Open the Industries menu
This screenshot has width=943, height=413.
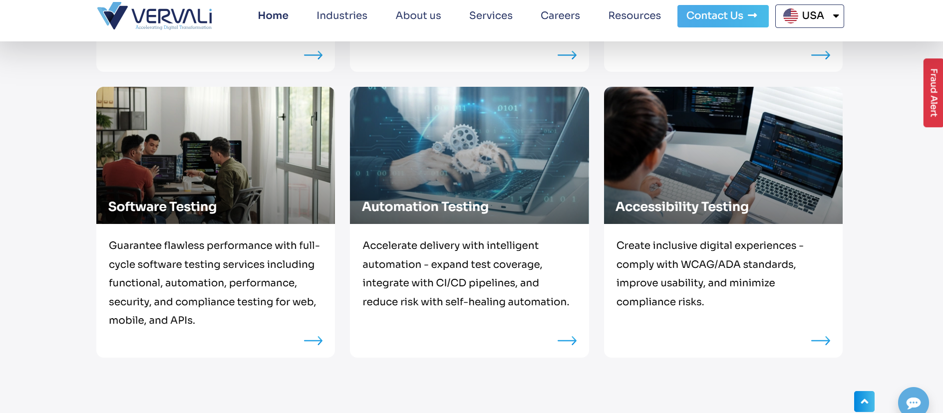pos(341,15)
